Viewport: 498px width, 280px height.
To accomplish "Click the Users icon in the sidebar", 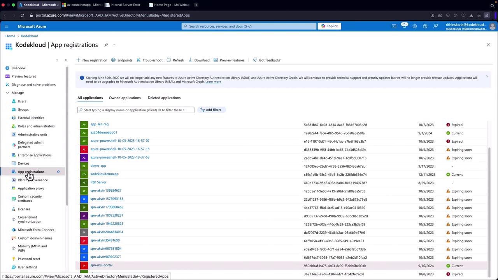I will tap(14, 101).
